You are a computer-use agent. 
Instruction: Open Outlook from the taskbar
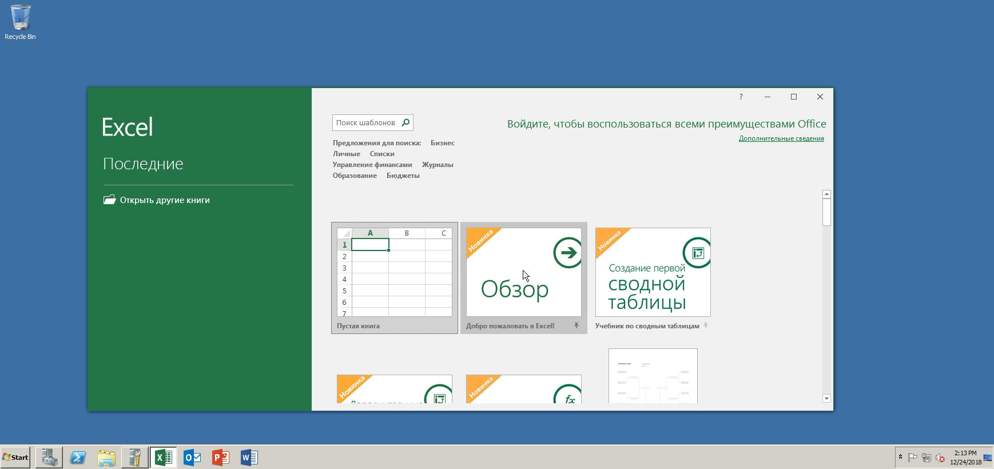click(192, 458)
